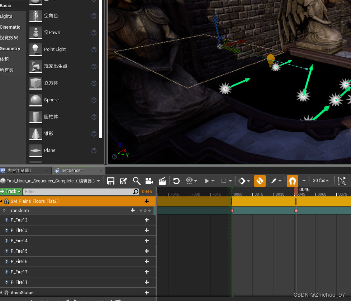The height and width of the screenshot is (301, 351).
Task: Click the key all diamond icon
Action: coord(242,181)
